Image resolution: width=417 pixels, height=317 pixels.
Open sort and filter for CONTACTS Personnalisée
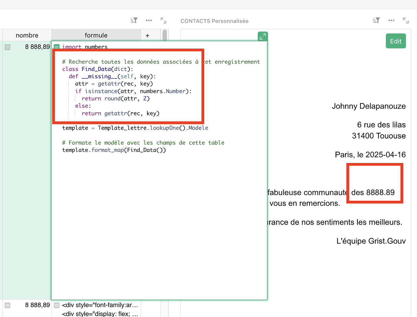[x=376, y=20]
